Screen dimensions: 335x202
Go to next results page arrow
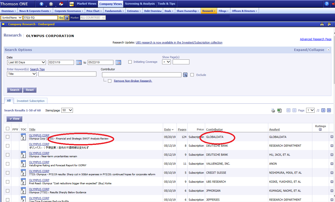[323, 110]
